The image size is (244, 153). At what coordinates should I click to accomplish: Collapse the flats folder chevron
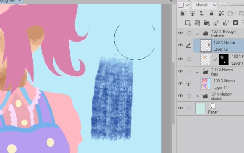tap(197, 72)
